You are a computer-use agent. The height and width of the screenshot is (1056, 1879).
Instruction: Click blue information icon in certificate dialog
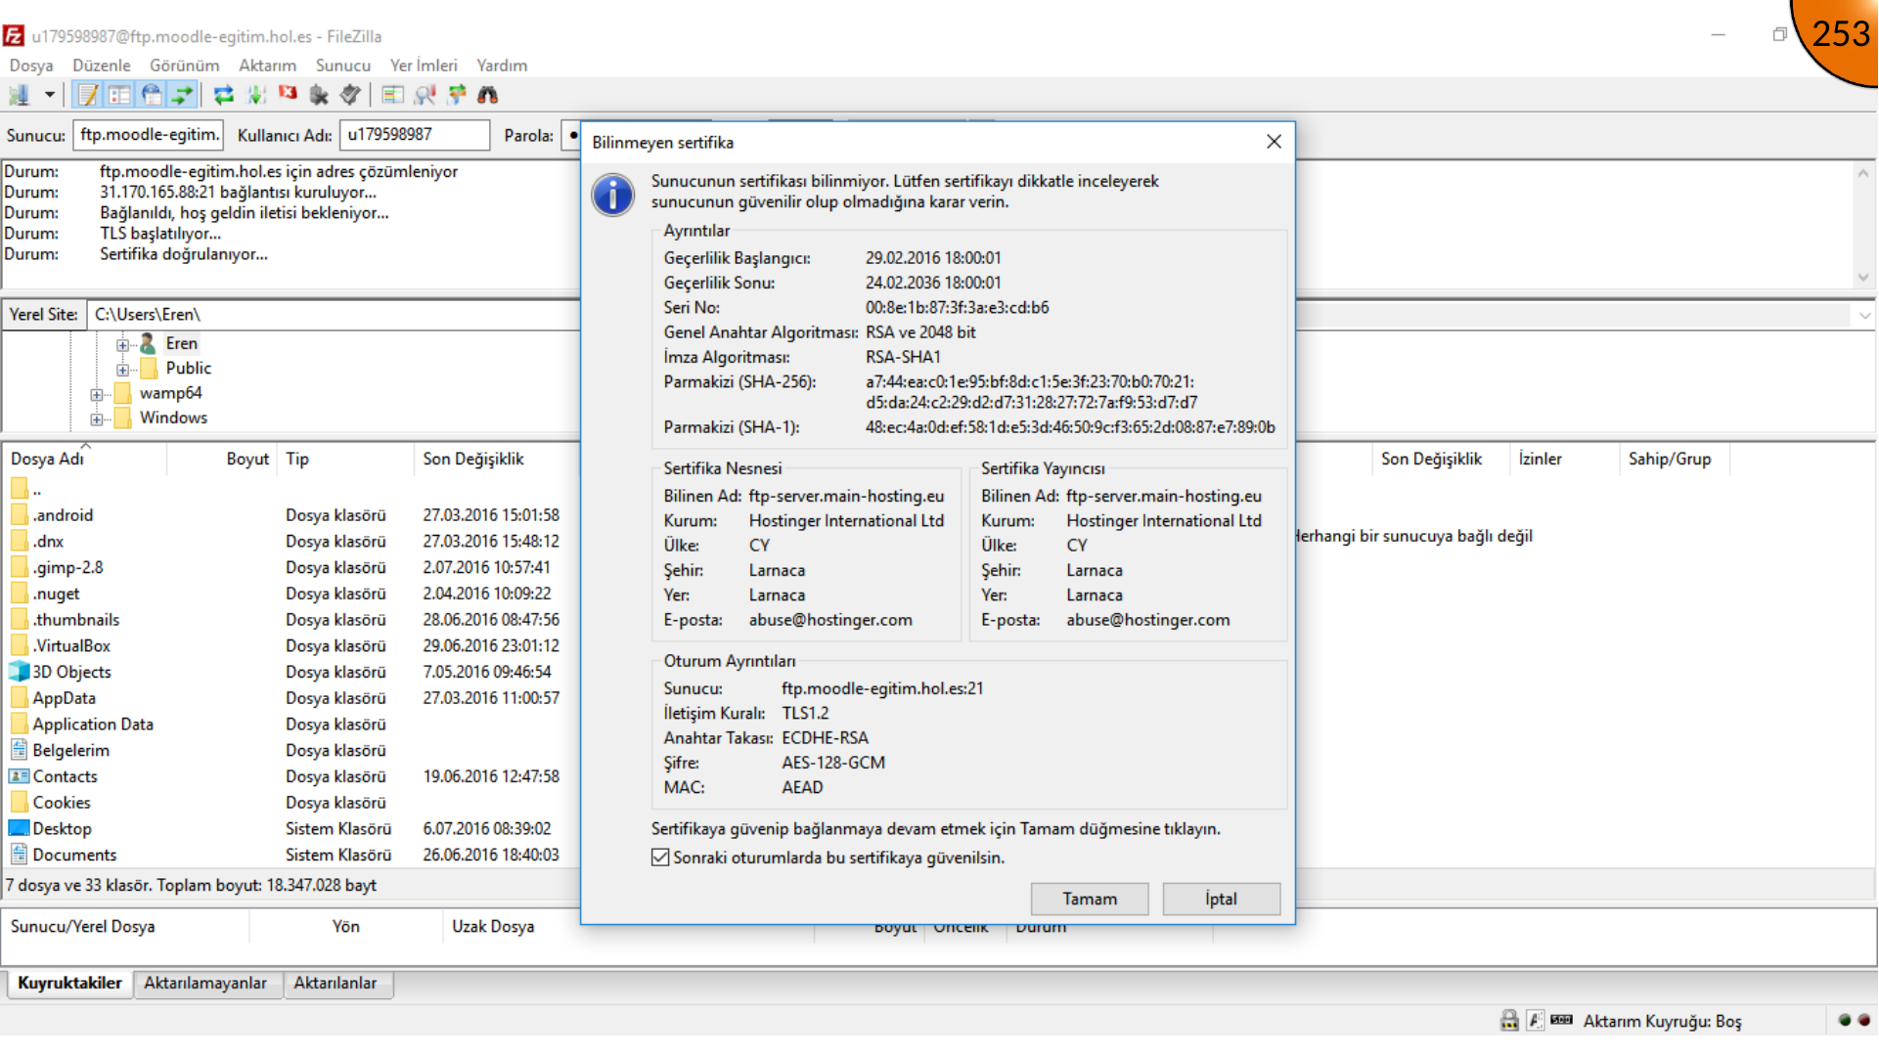pos(613,196)
